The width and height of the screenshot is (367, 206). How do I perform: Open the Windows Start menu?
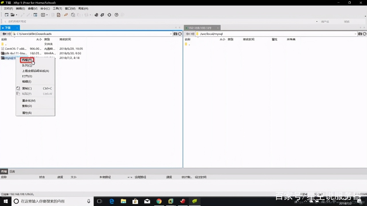tap(5, 201)
